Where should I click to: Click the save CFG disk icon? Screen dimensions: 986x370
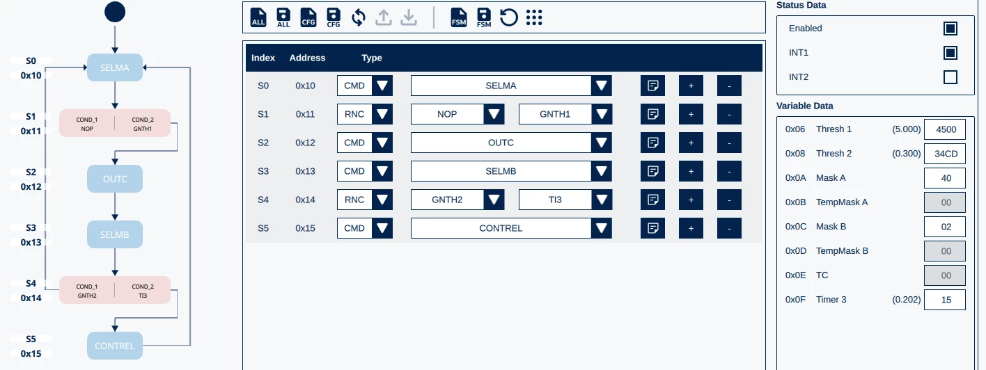334,17
